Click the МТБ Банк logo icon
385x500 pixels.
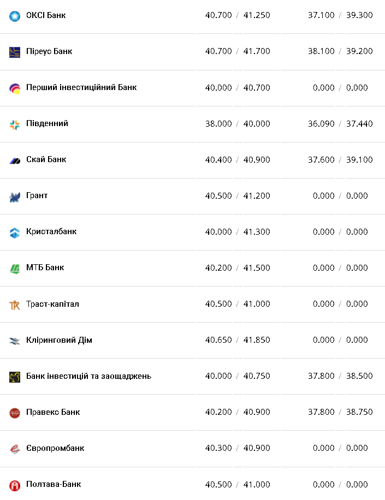tap(15, 269)
